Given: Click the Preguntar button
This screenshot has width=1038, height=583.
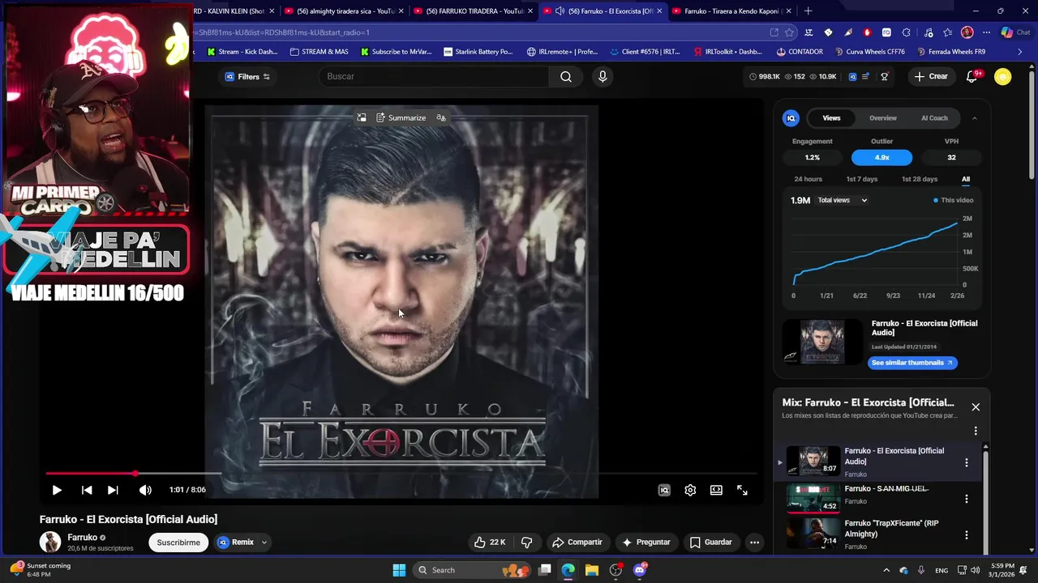Looking at the screenshot, I should coord(646,543).
